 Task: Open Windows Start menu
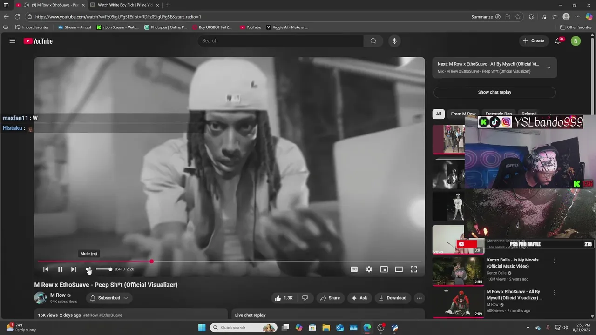pos(202,328)
